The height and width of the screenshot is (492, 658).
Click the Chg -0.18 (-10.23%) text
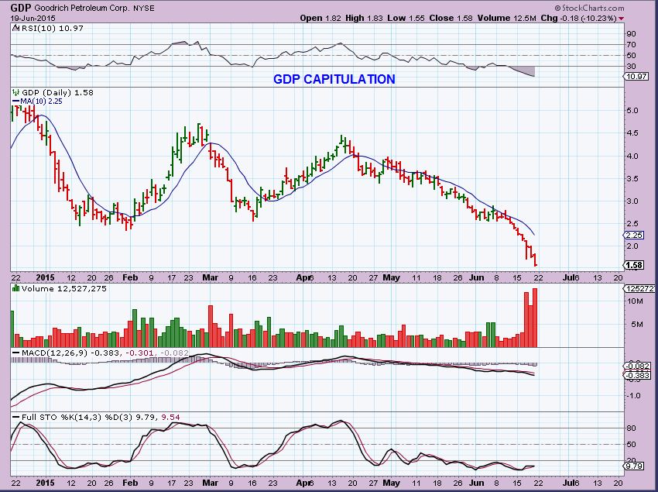(x=579, y=18)
